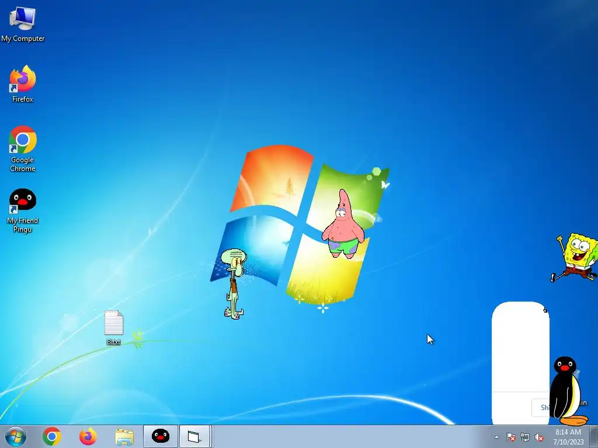The image size is (598, 448).
Task: Open the network status tray icon
Action: pyautogui.click(x=525, y=437)
